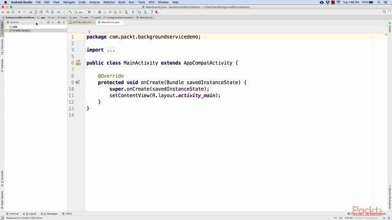Click the Project panel settings gear icon
Image resolution: width=392 pixels, height=220 pixels.
[x=59, y=22]
